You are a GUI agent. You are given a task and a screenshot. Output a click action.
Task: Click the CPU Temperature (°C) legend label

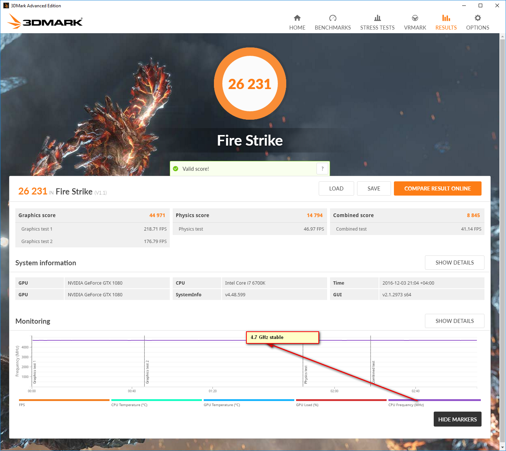pos(129,405)
